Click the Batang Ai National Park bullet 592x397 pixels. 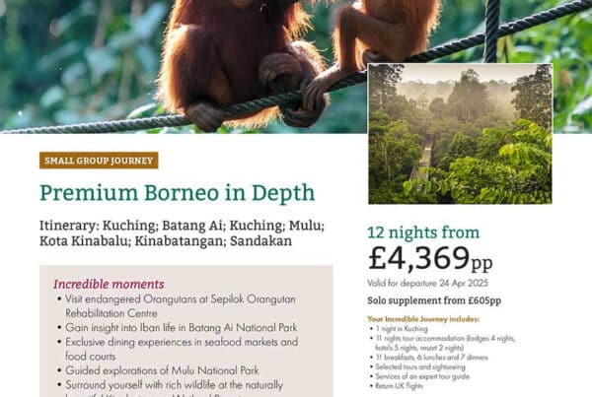[178, 328]
